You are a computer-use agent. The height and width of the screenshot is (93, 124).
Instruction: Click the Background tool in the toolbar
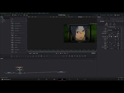click(x=12, y=56)
